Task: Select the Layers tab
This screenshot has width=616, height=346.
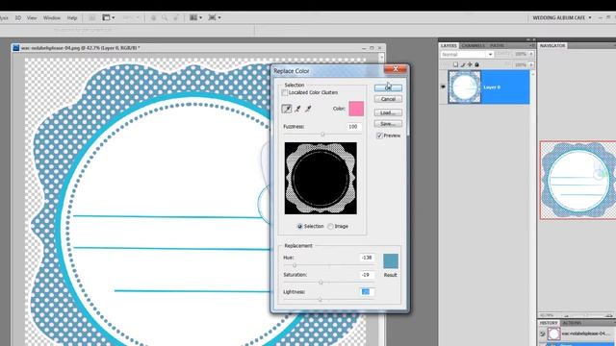Action: click(x=449, y=46)
